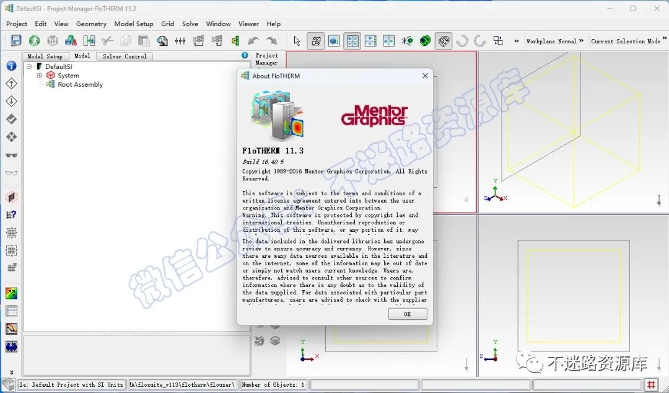Viewport: 669px width, 393px height.
Task: Open the Geometry menu
Action: pyautogui.click(x=91, y=24)
